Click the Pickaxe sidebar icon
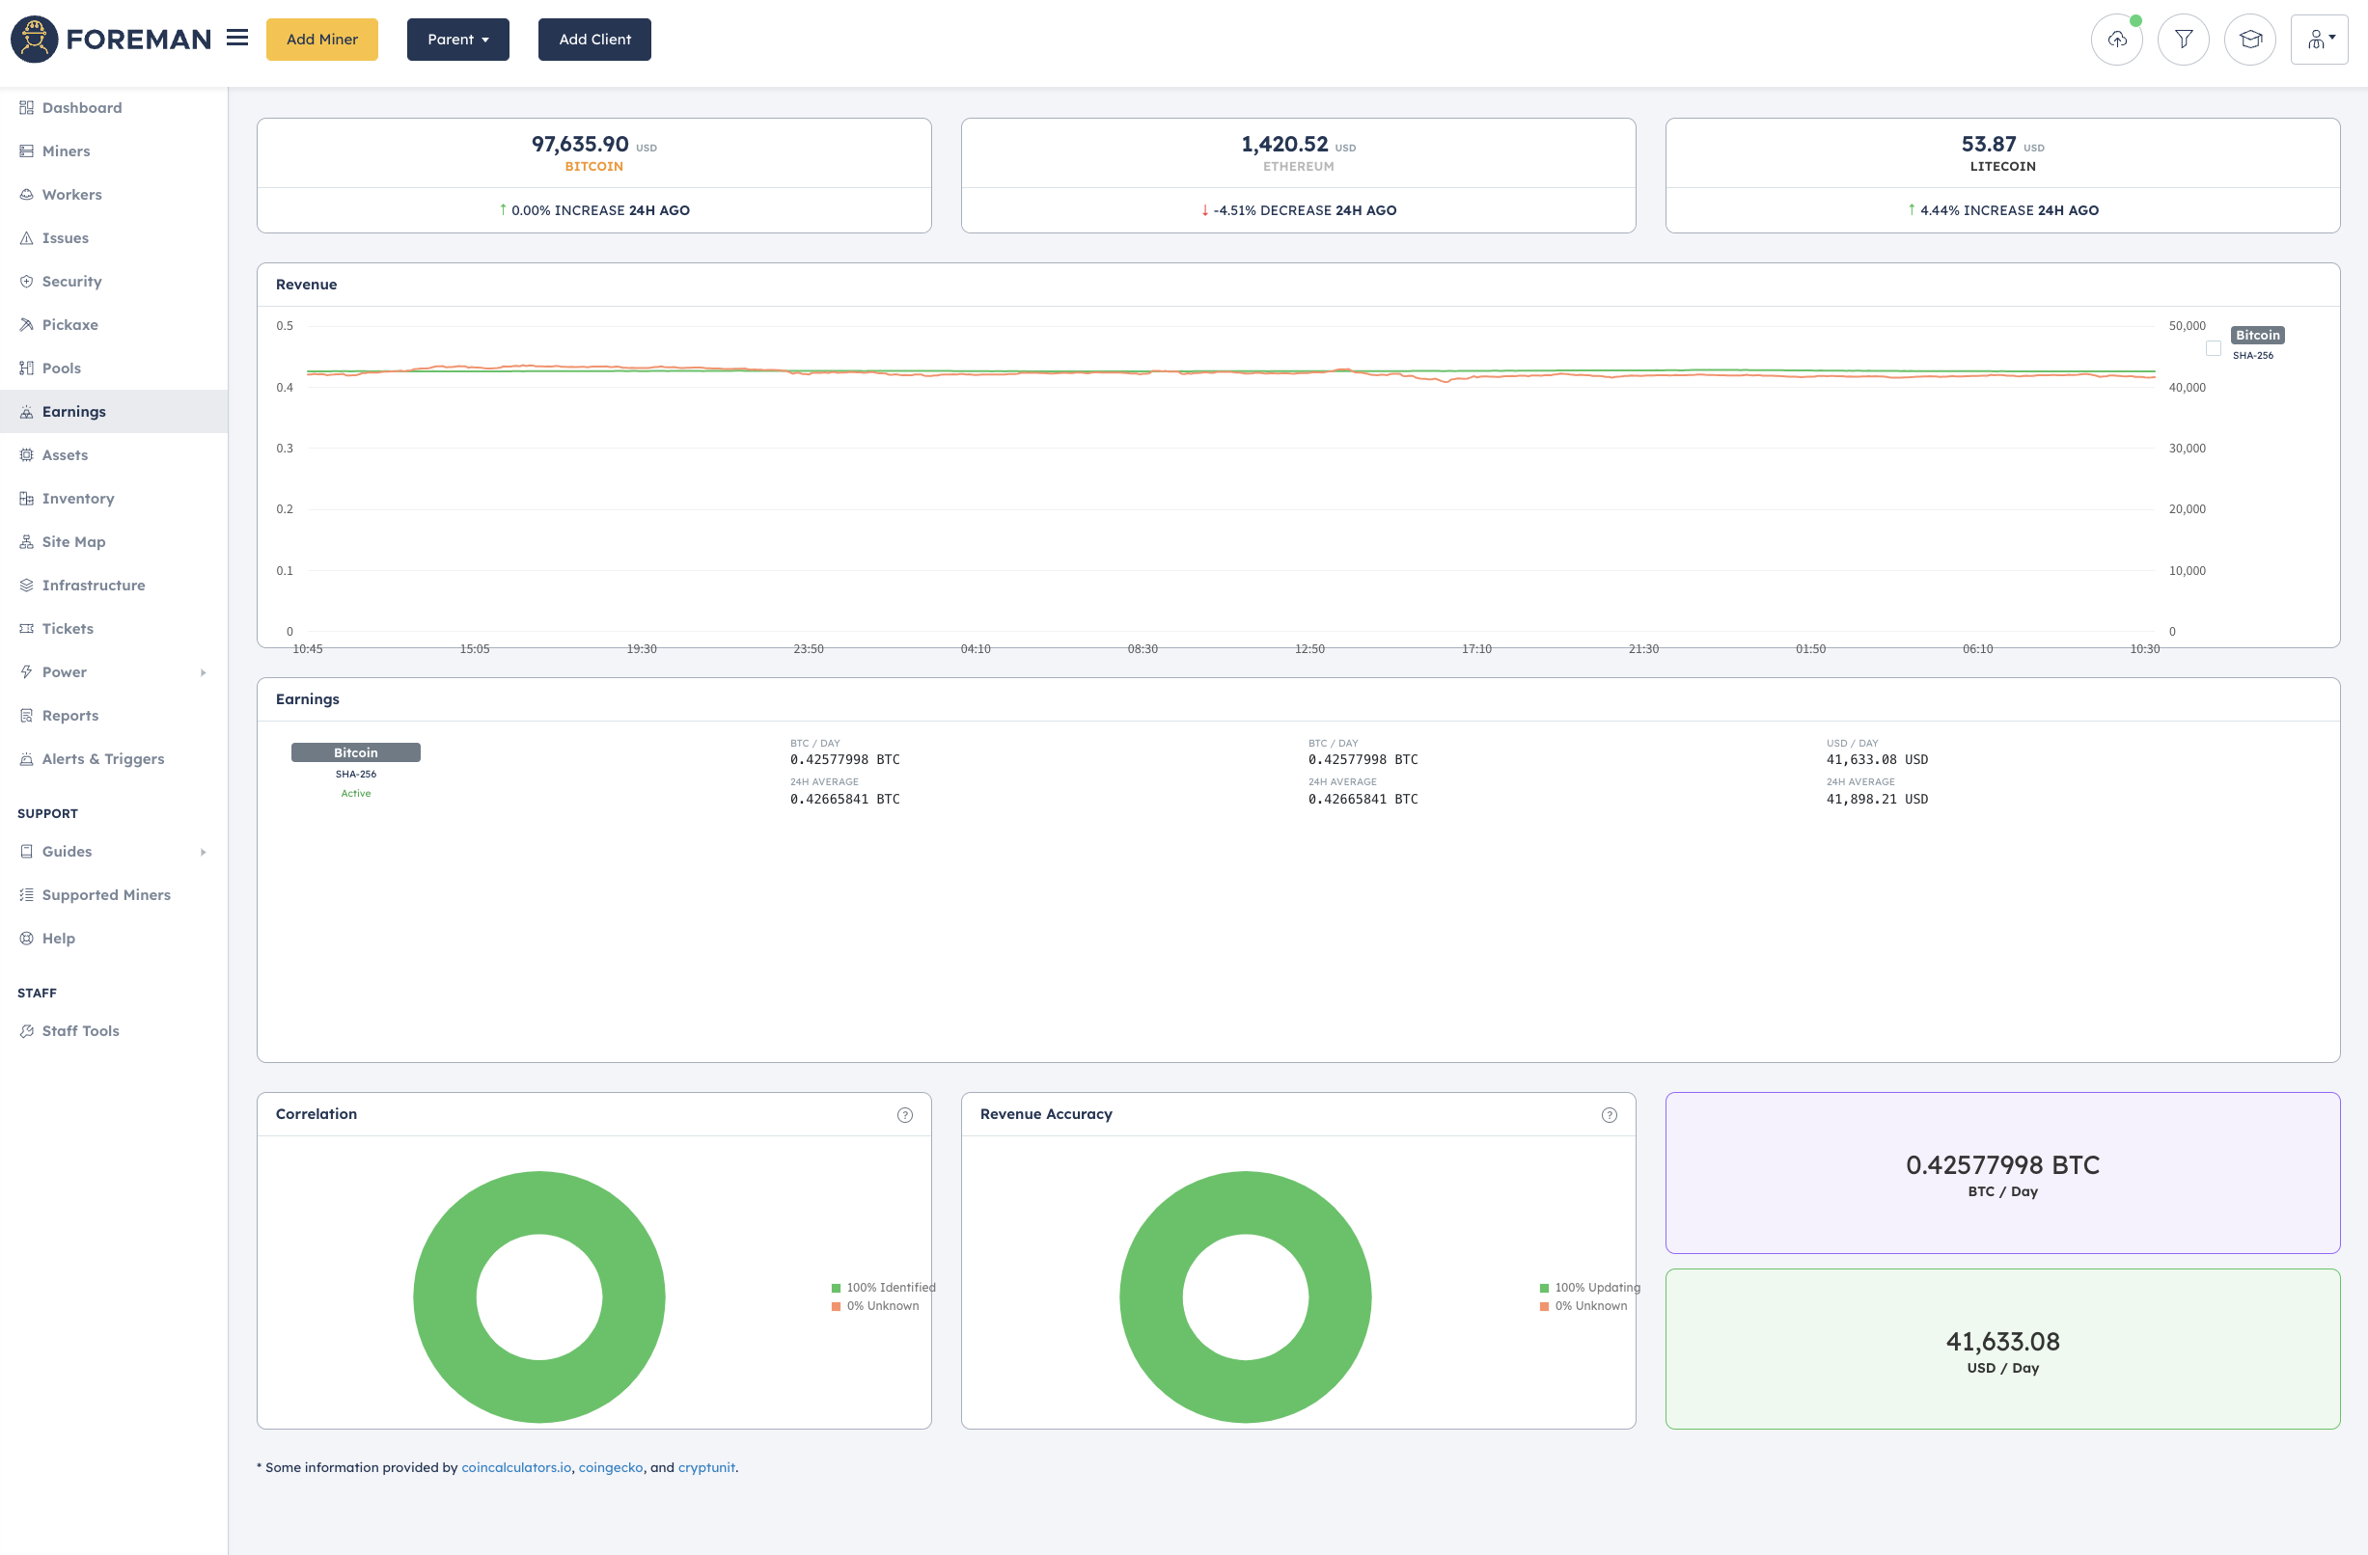2368x1555 pixels. point(27,324)
